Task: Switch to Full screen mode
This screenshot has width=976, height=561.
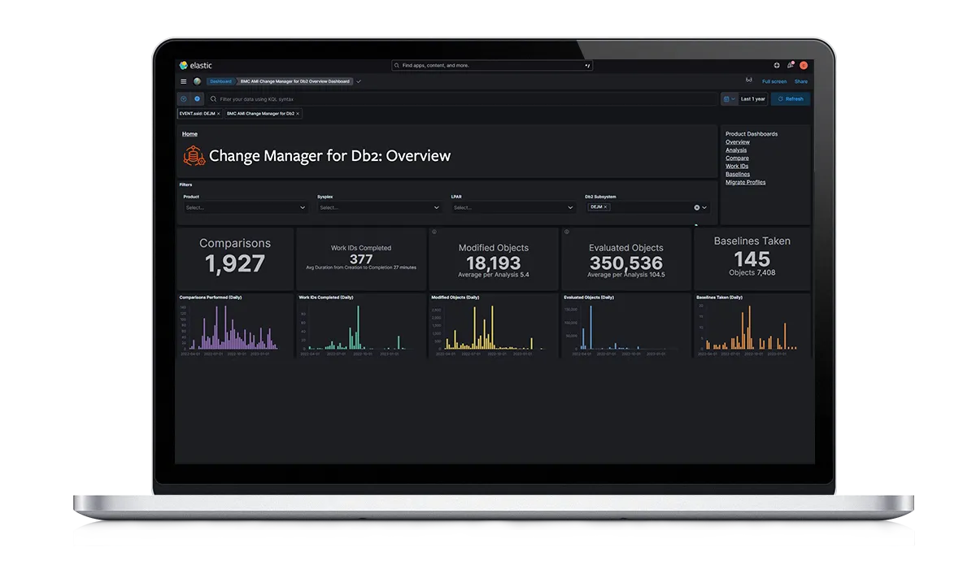Action: 774,81
